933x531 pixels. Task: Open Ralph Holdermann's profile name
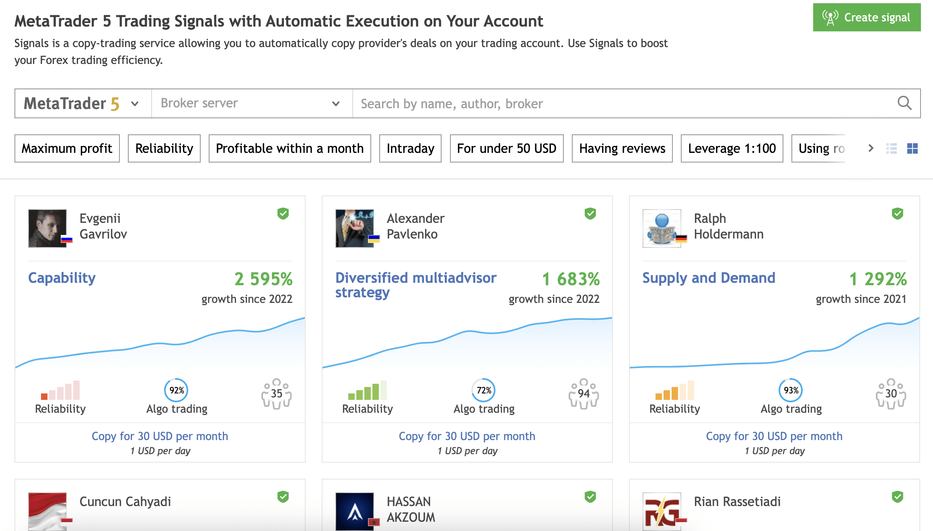click(x=729, y=226)
